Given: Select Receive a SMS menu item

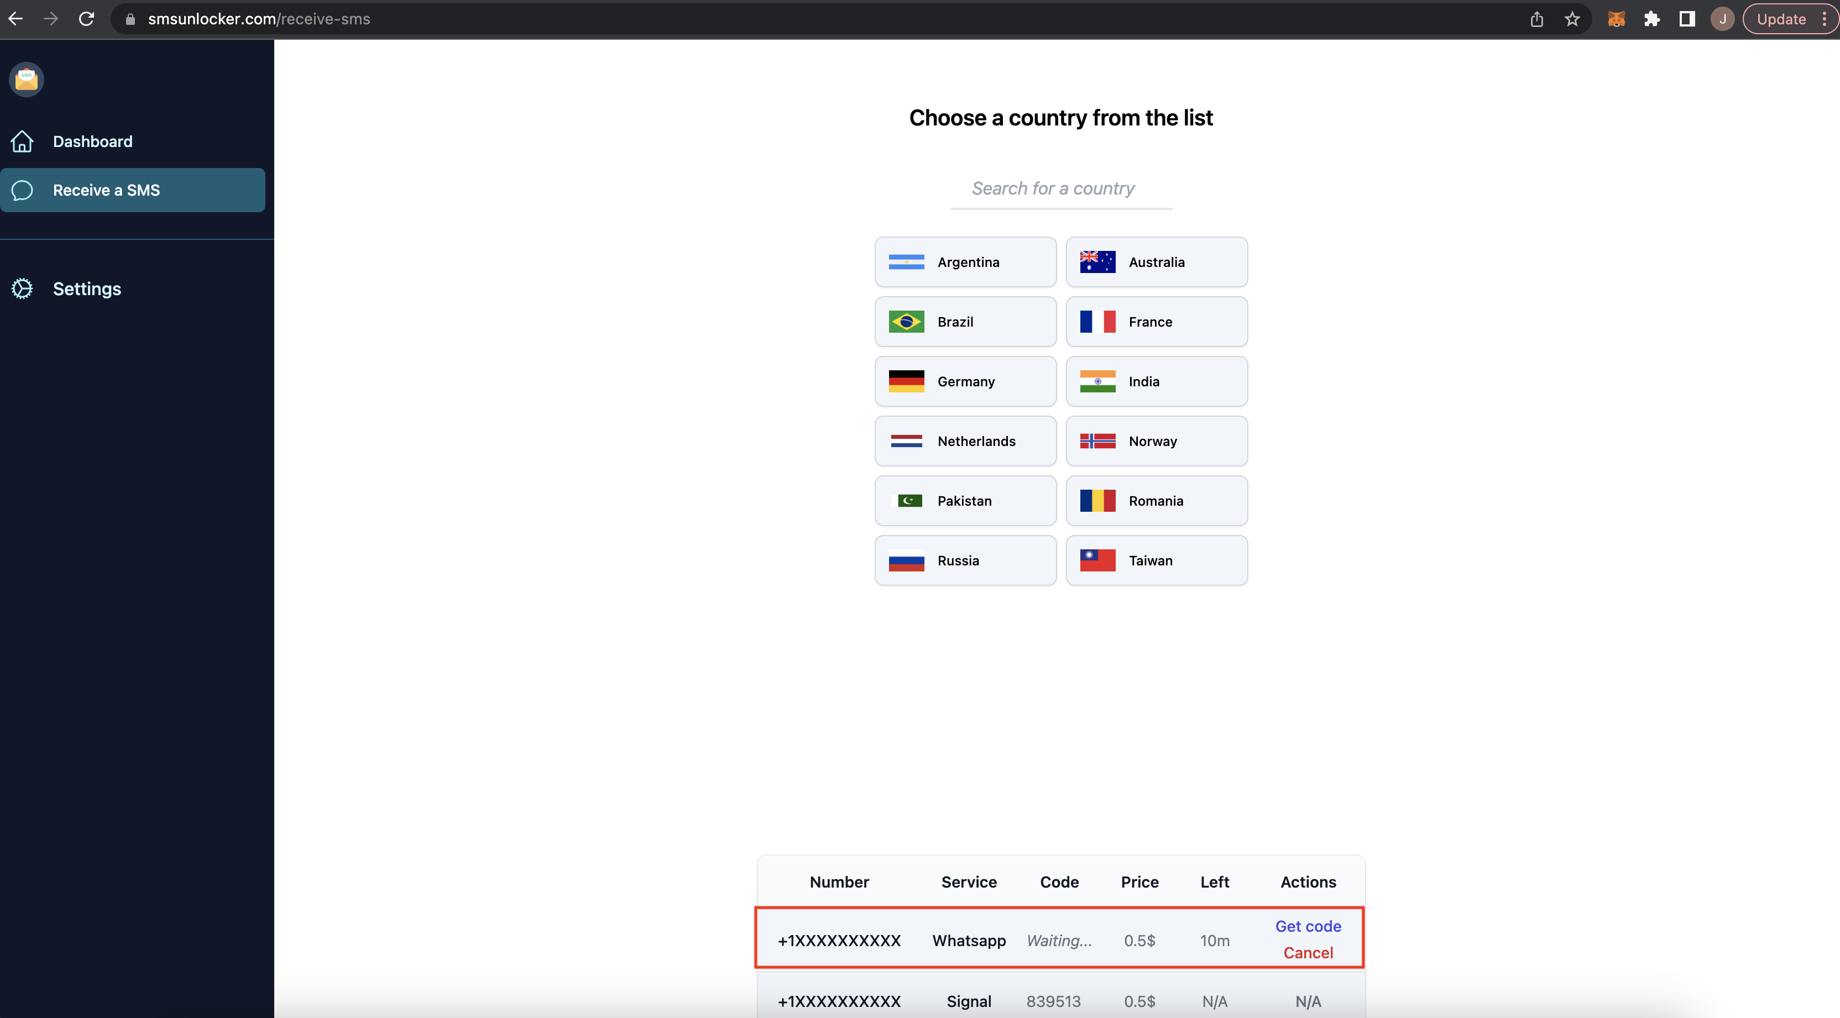Looking at the screenshot, I should (x=133, y=190).
